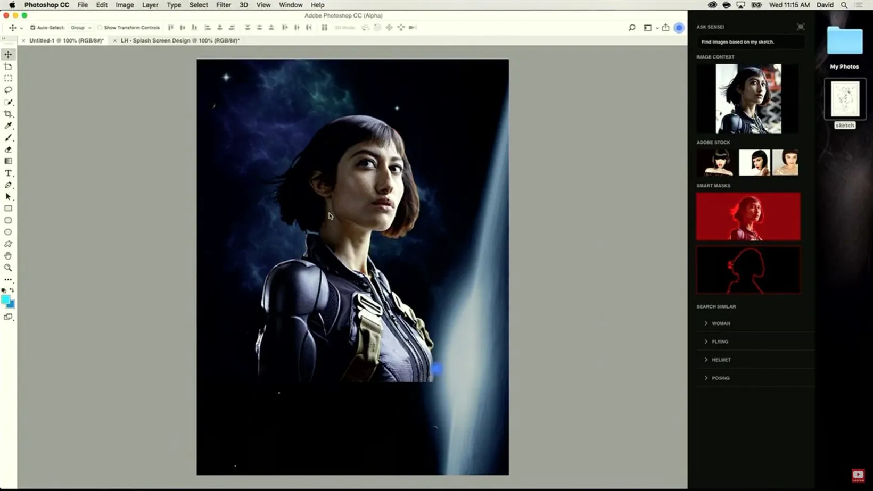873x491 pixels.
Task: Select the Crop tool
Action: (8, 114)
